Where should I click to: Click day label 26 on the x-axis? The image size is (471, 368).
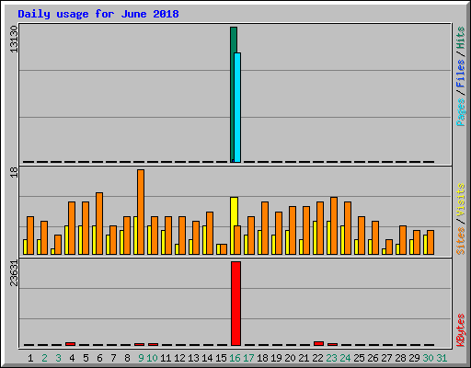[x=373, y=358]
